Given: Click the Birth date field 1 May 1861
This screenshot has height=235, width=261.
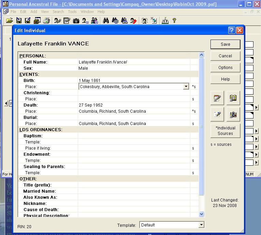Looking at the screenshot, I should pos(134,81).
